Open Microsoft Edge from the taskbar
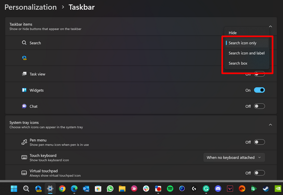The height and width of the screenshot is (195, 283). pos(74,189)
